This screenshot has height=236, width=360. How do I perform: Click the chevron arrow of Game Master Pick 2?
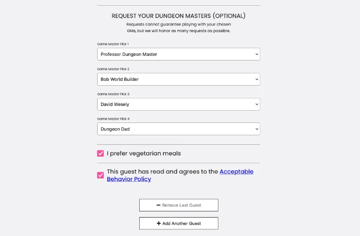[257, 79]
